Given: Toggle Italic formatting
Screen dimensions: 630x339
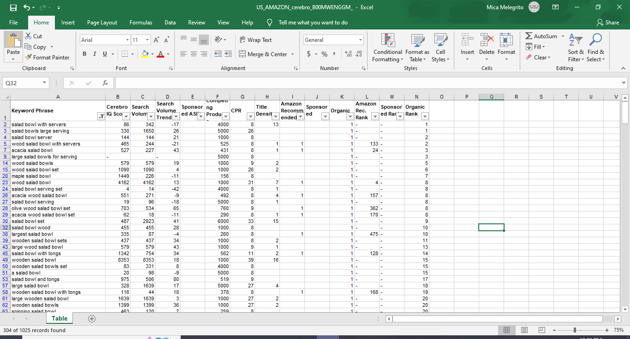Looking at the screenshot, I should tap(95, 54).
